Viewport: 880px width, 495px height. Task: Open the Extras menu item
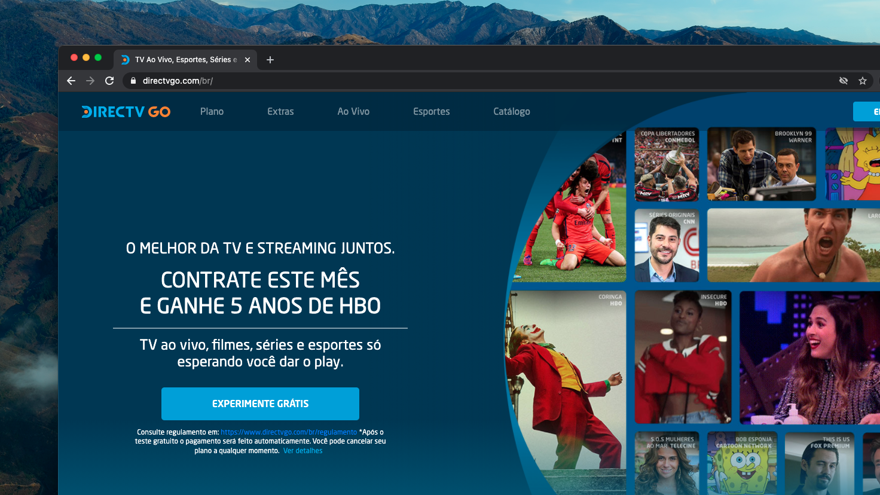[x=280, y=112]
